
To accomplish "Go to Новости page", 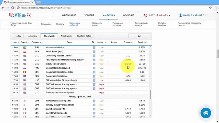I will point(60,24).
